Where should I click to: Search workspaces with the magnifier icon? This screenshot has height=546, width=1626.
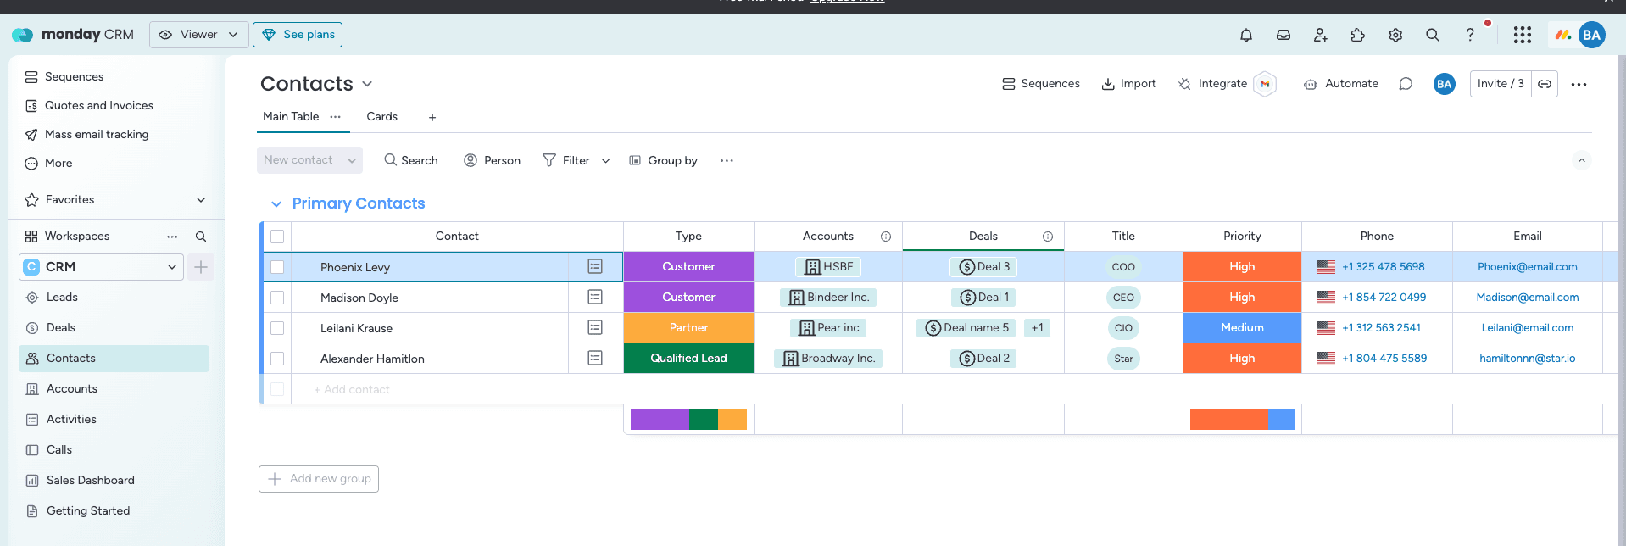tap(201, 237)
